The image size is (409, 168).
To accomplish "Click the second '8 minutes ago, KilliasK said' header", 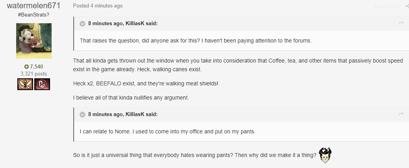I will pyautogui.click(x=123, y=114).
